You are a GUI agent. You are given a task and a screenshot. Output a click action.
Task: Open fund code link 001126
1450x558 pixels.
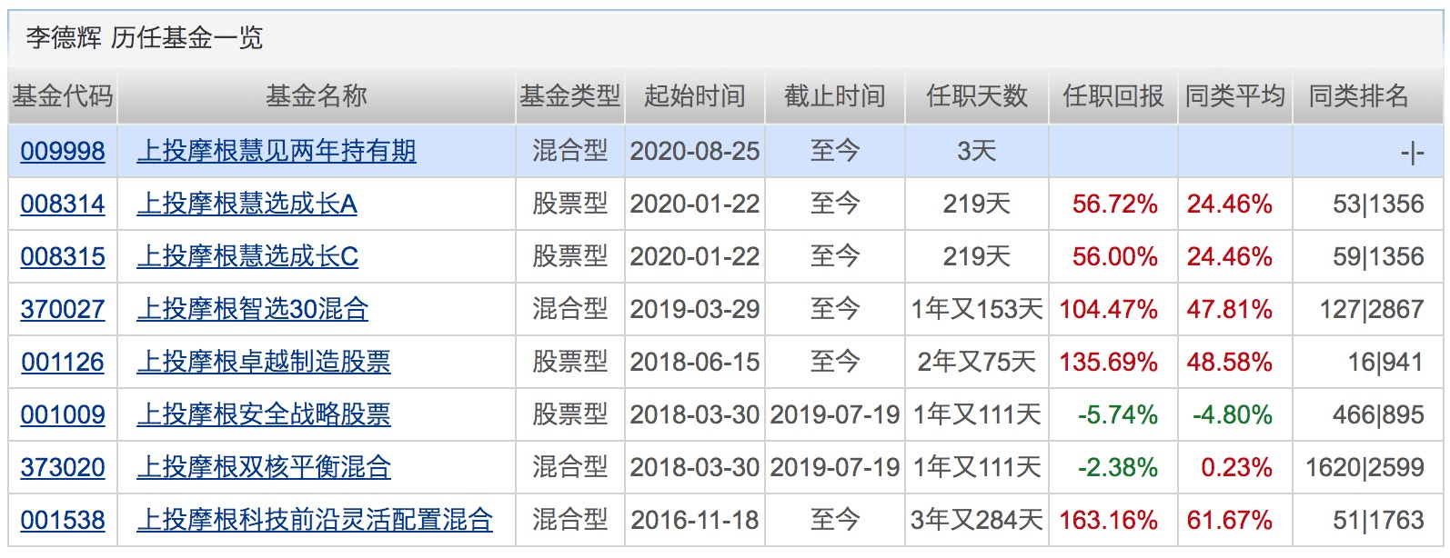pyautogui.click(x=63, y=362)
